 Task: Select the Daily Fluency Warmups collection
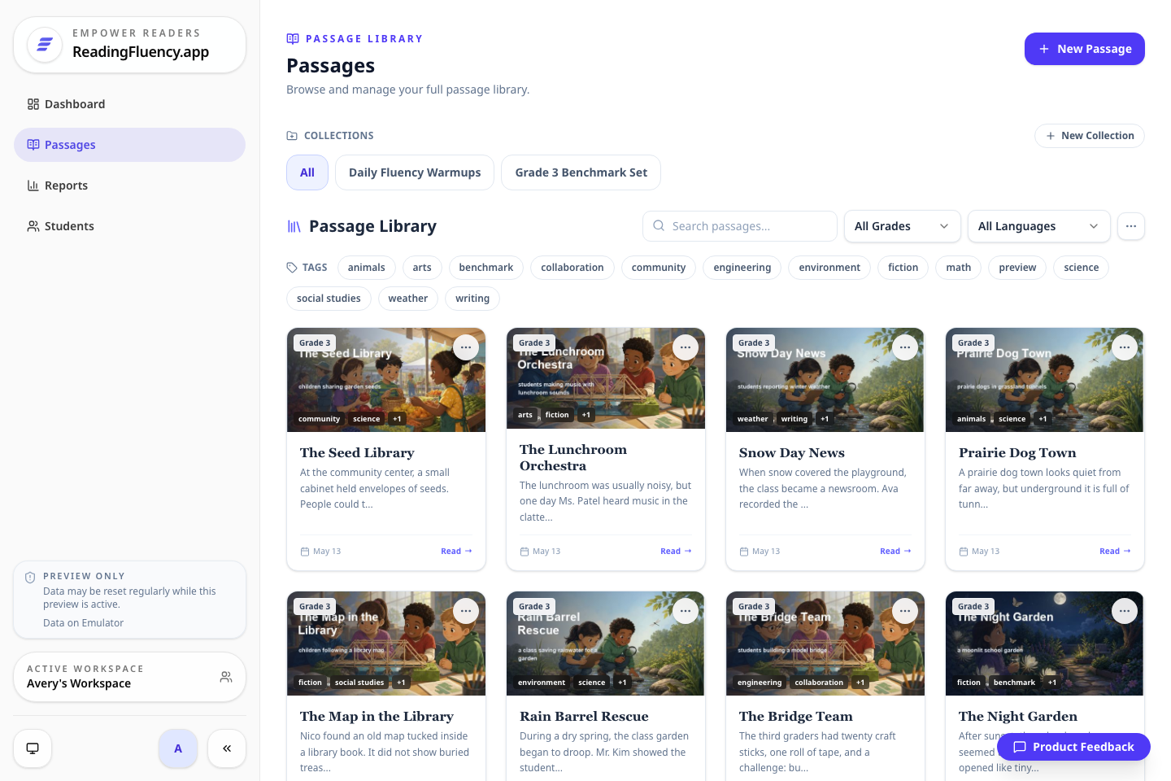pos(415,172)
